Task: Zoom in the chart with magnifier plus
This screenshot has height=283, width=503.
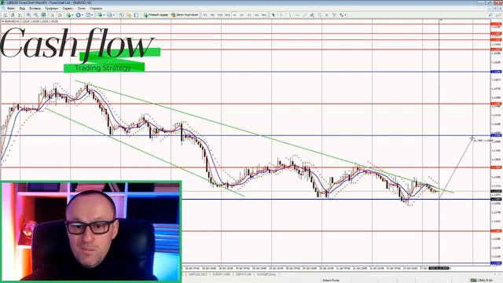Action: [29, 15]
